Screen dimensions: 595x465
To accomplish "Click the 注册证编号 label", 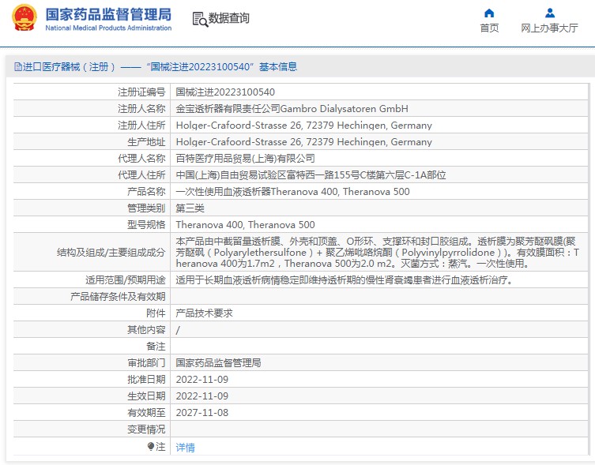I will [x=141, y=92].
